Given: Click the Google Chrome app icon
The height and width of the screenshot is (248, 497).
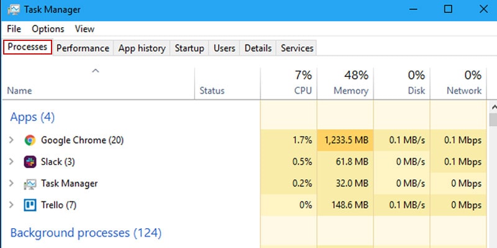Looking at the screenshot, I should pyautogui.click(x=30, y=140).
